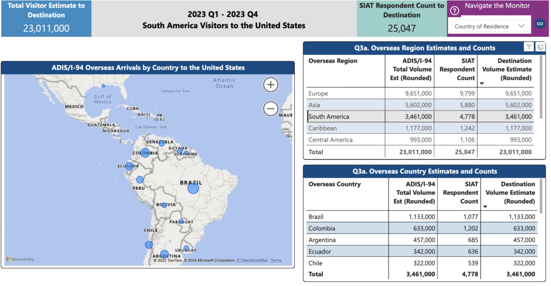Sort Region table by SIAT Respondent Count header
Image resolution: width=551 pixels, height=286 pixels.
point(457,69)
